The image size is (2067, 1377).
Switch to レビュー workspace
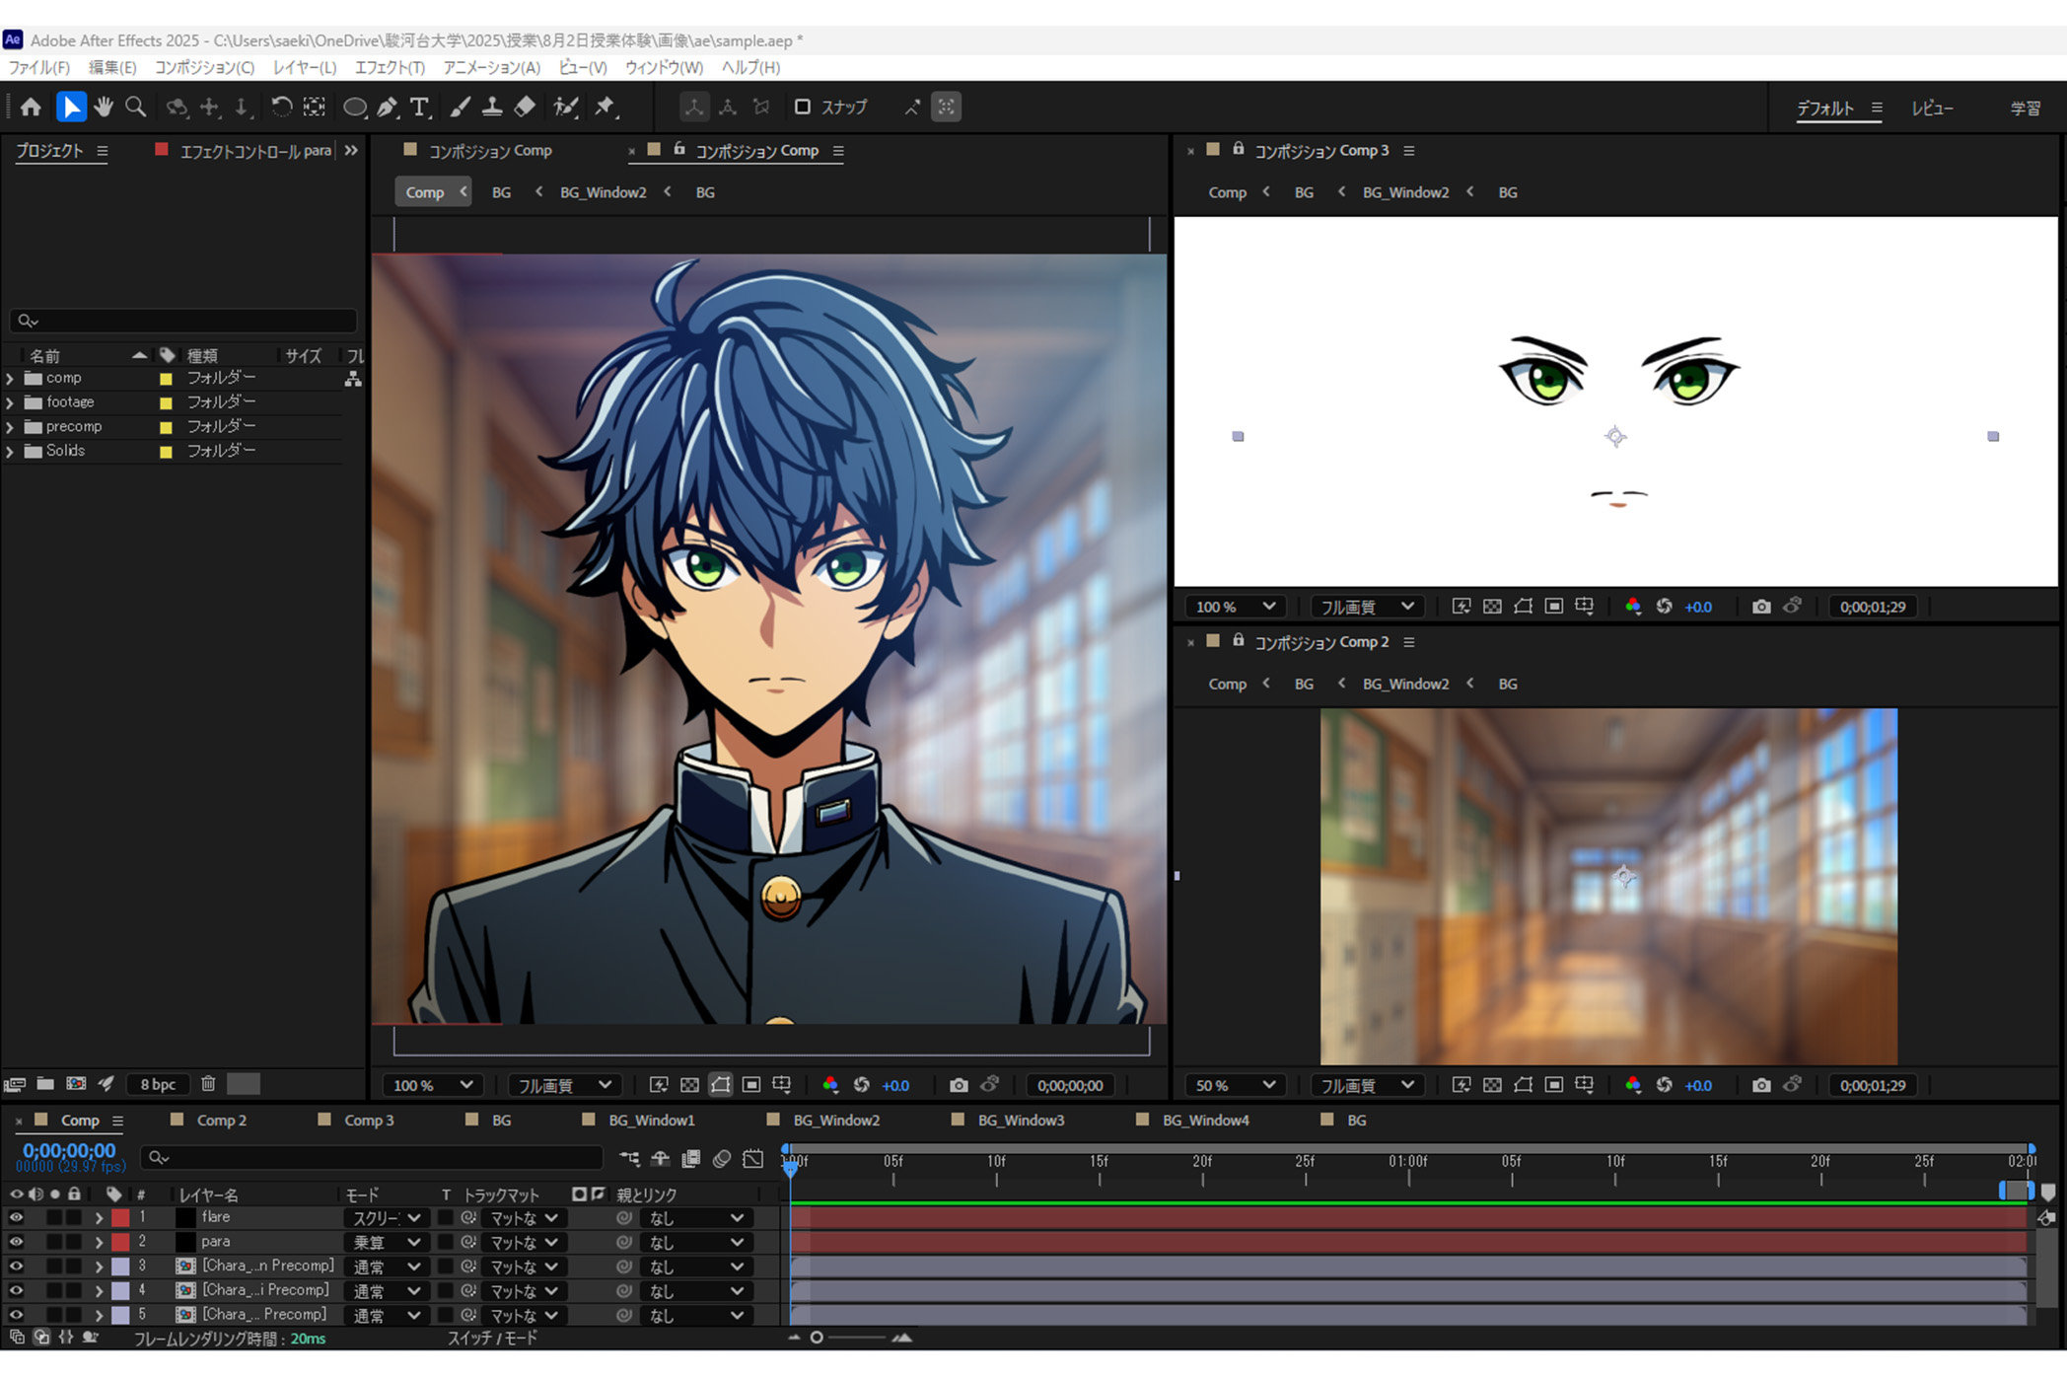[x=1933, y=108]
